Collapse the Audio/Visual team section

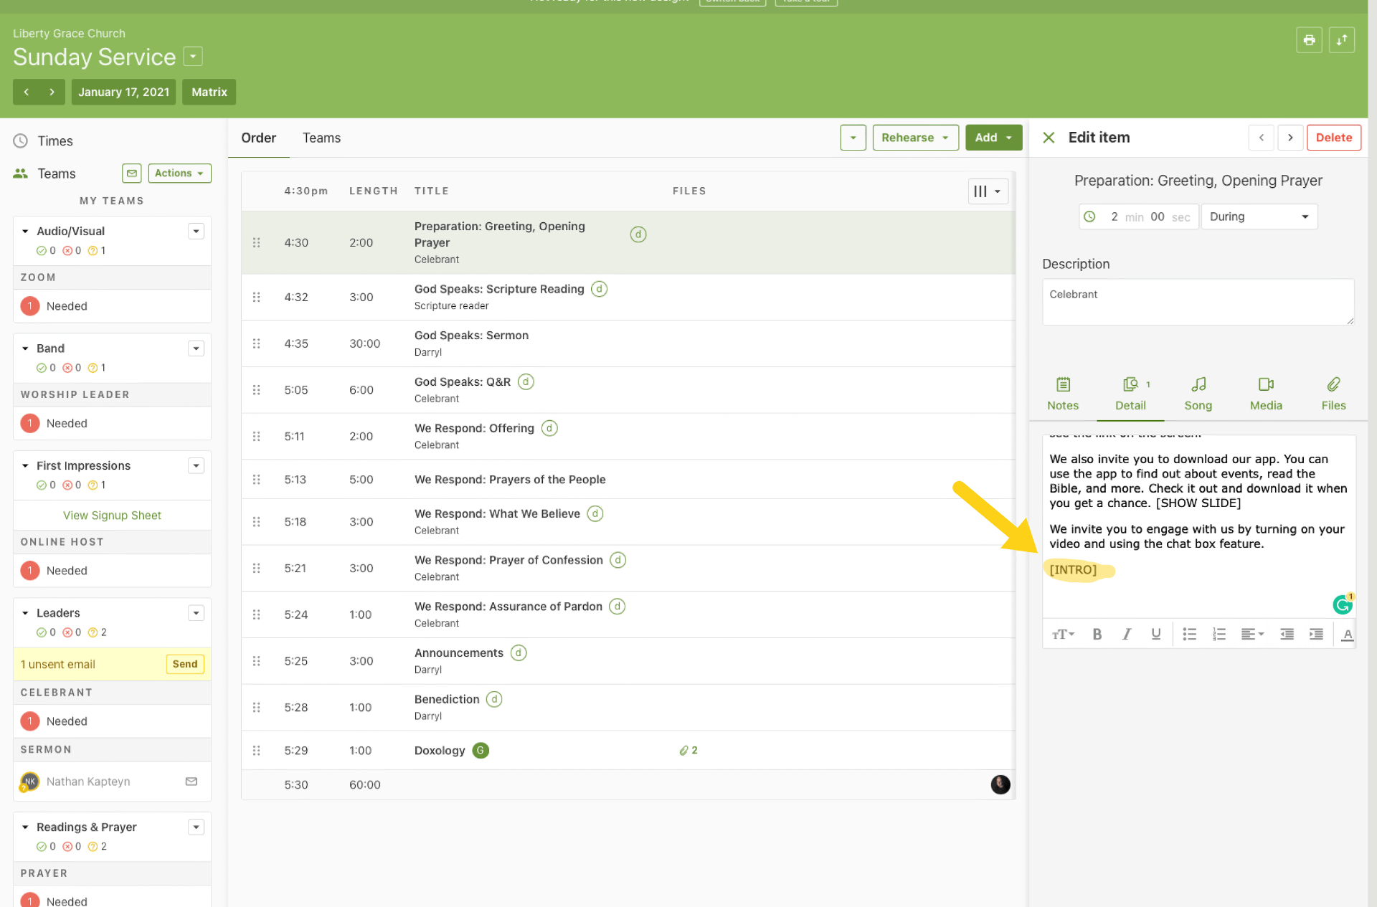[x=25, y=231]
